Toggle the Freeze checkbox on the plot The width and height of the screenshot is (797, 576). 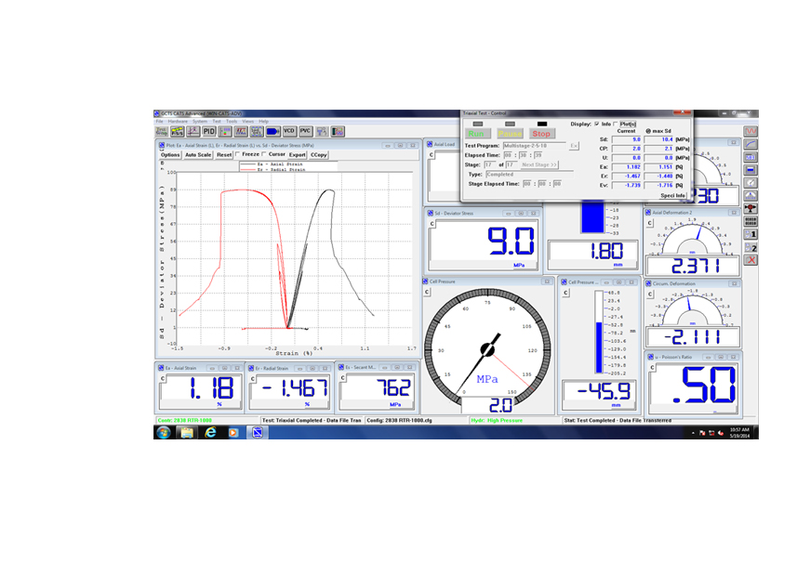(x=238, y=155)
